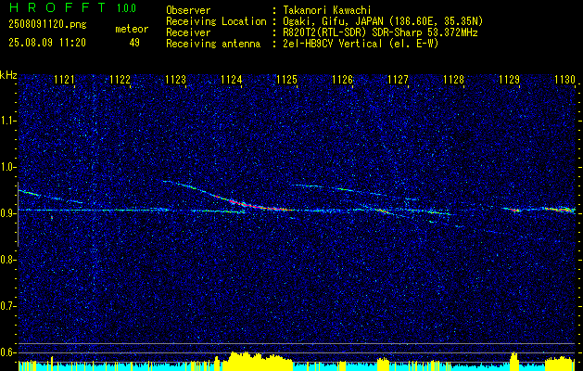
Task: Click the 1122 time marker
Action: tap(120, 80)
